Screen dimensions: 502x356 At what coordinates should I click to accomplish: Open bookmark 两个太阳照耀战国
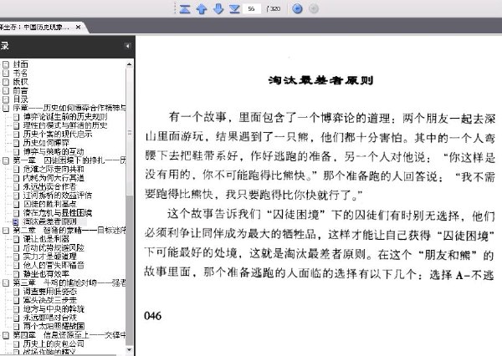pyautogui.click(x=54, y=326)
